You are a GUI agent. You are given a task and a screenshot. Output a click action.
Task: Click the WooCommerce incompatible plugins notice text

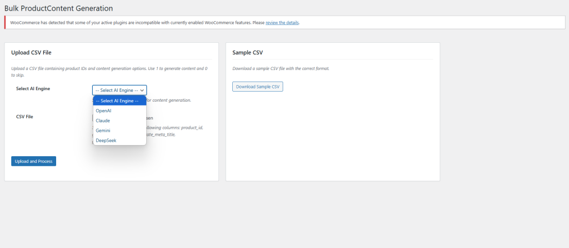pos(155,22)
